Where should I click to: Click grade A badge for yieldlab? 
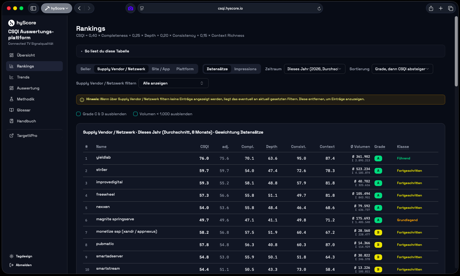[378, 158]
